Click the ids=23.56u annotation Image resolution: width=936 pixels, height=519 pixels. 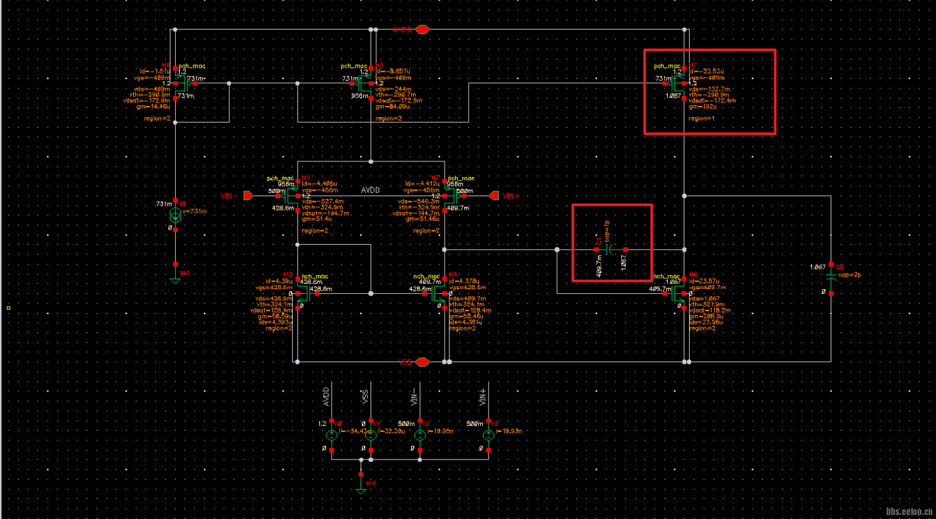[x=706, y=322]
